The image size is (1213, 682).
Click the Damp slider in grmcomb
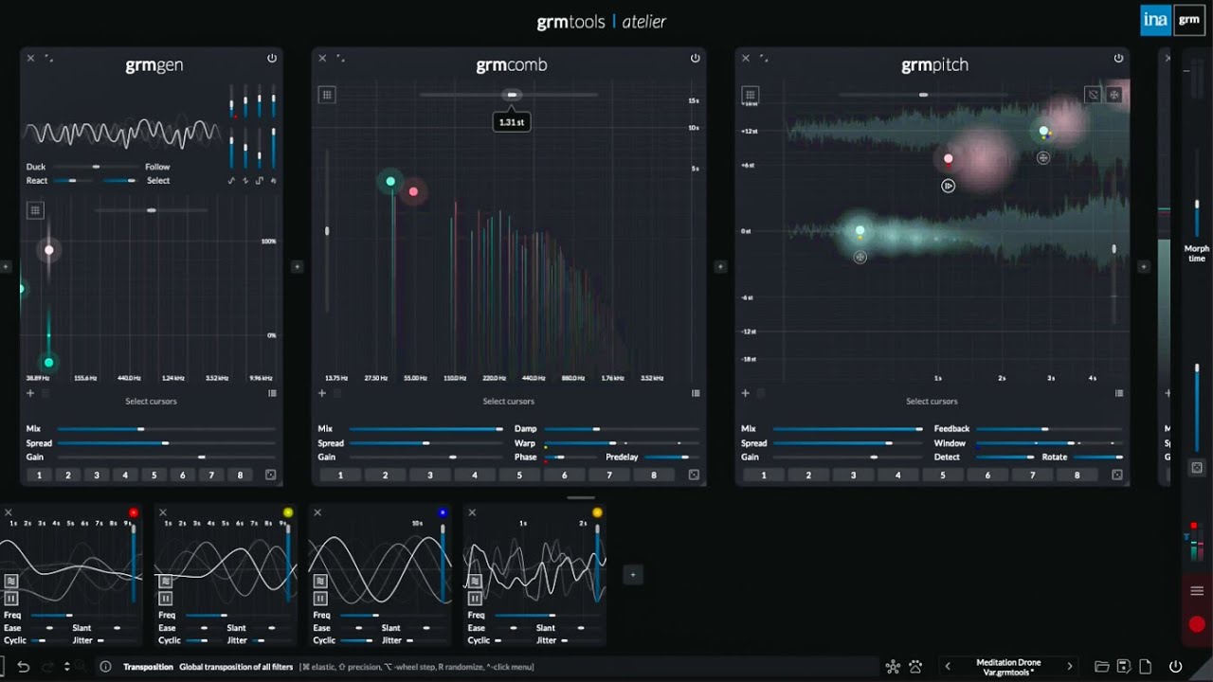622,429
